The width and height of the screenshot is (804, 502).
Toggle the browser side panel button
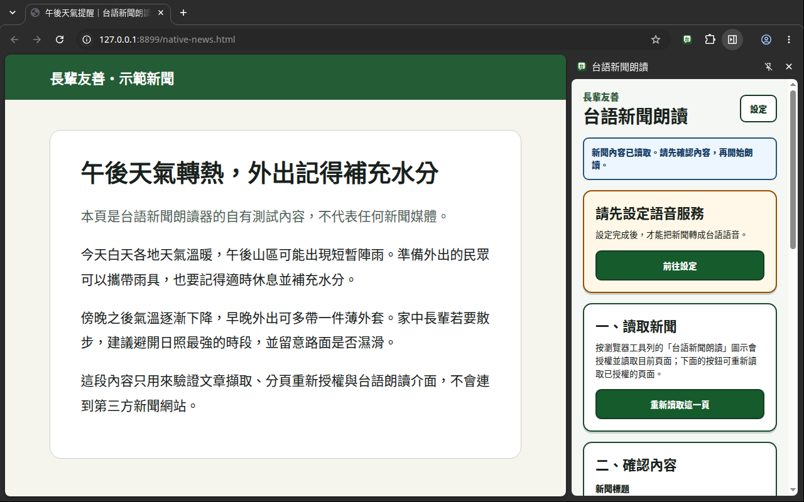click(x=732, y=40)
